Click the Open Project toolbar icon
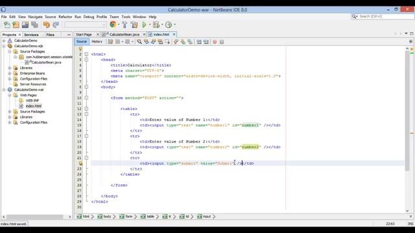The height and width of the screenshot is (233, 415). 25,25
